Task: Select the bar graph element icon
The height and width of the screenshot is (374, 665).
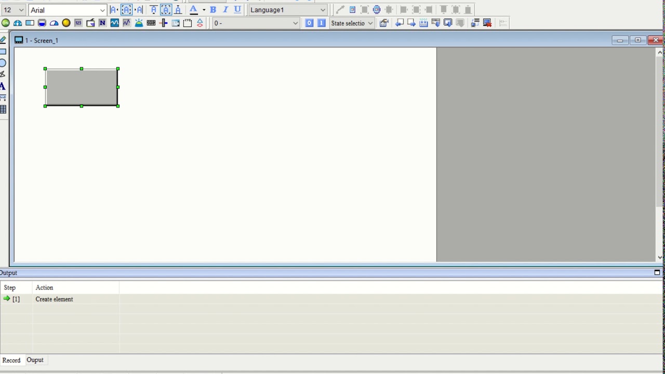Action: click(30, 23)
